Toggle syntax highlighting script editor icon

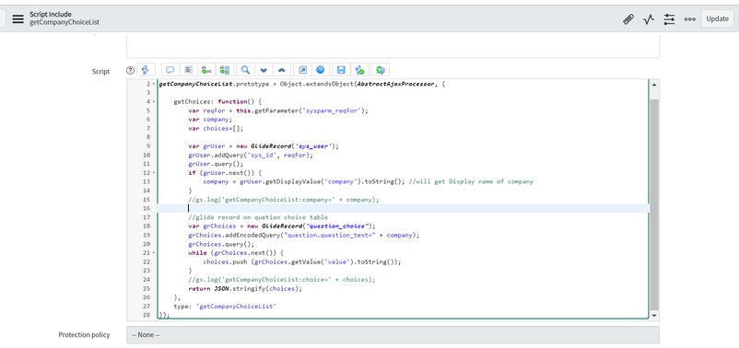click(146, 70)
